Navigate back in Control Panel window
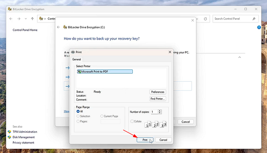This screenshot has height=153, width=267. coord(11,19)
